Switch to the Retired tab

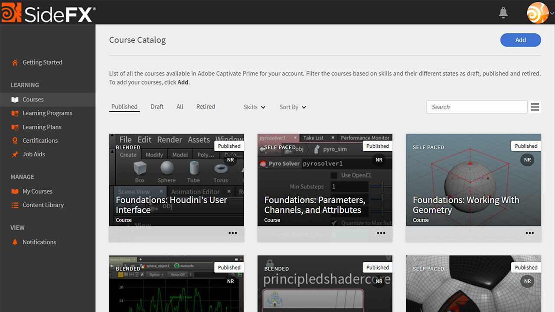[x=206, y=107]
